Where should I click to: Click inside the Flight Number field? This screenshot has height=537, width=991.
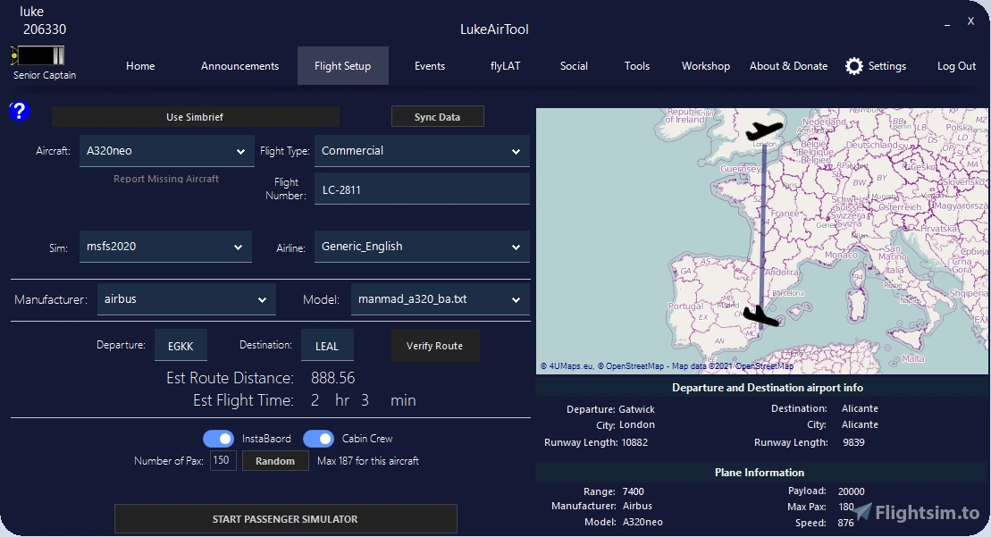[421, 188]
